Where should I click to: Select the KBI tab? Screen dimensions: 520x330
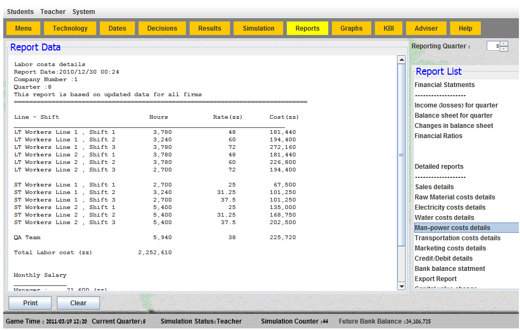[388, 28]
